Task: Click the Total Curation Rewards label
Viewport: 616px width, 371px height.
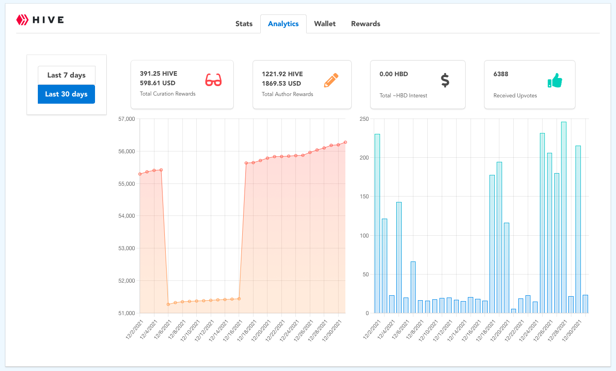Action: point(168,94)
